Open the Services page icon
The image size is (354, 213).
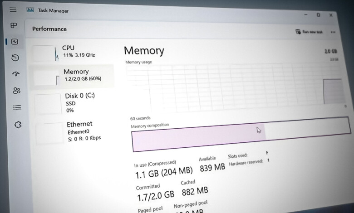tap(18, 125)
